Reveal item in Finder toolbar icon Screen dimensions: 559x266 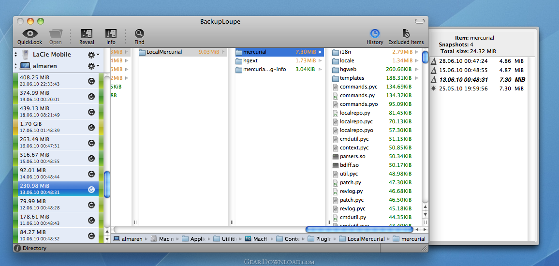click(x=87, y=34)
